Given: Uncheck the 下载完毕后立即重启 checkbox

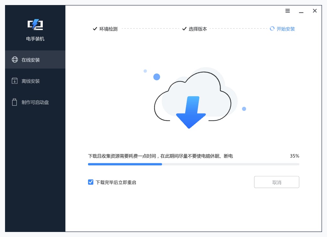Looking at the screenshot, I should pos(91,182).
